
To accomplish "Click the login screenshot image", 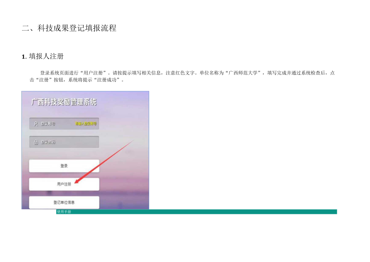I will click(x=84, y=151).
